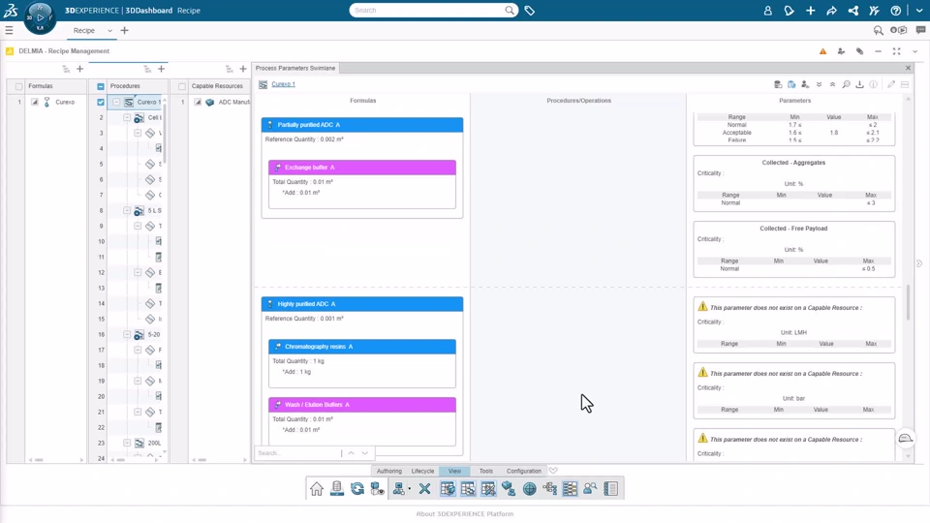Click the swimlane bottom search field

tap(298, 453)
